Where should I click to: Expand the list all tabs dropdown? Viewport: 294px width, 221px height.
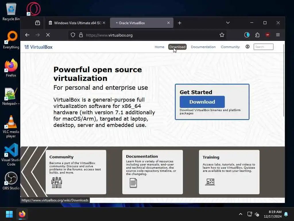(x=228, y=23)
